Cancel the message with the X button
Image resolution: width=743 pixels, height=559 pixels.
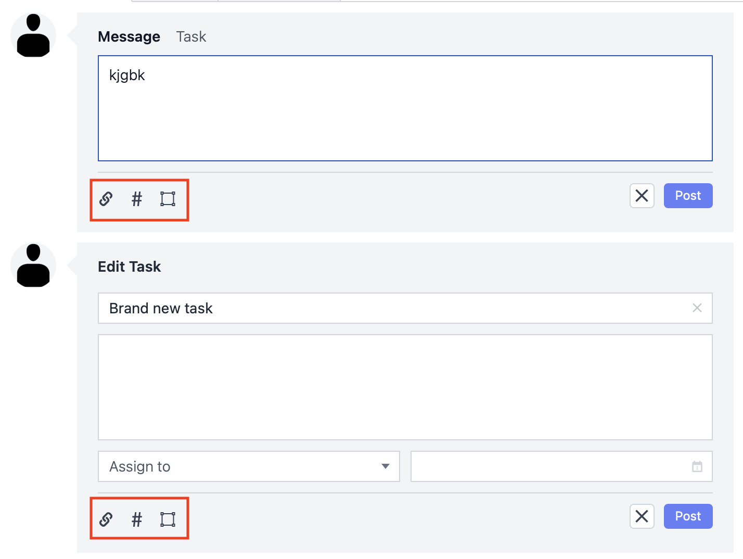pyautogui.click(x=642, y=196)
